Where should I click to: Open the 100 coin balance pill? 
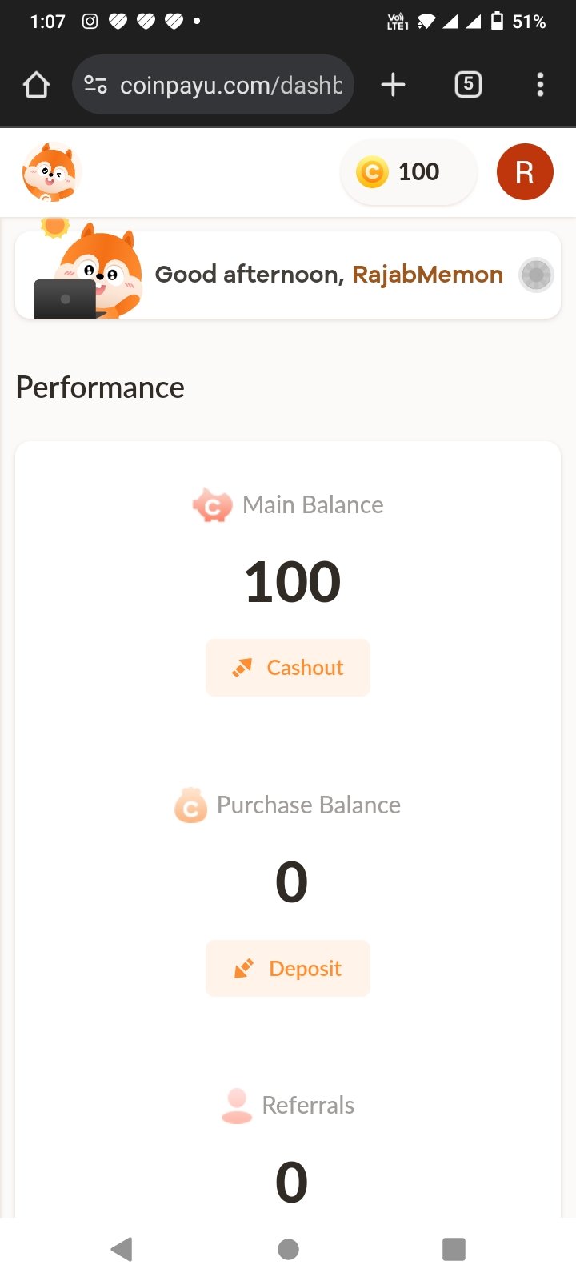(x=409, y=171)
